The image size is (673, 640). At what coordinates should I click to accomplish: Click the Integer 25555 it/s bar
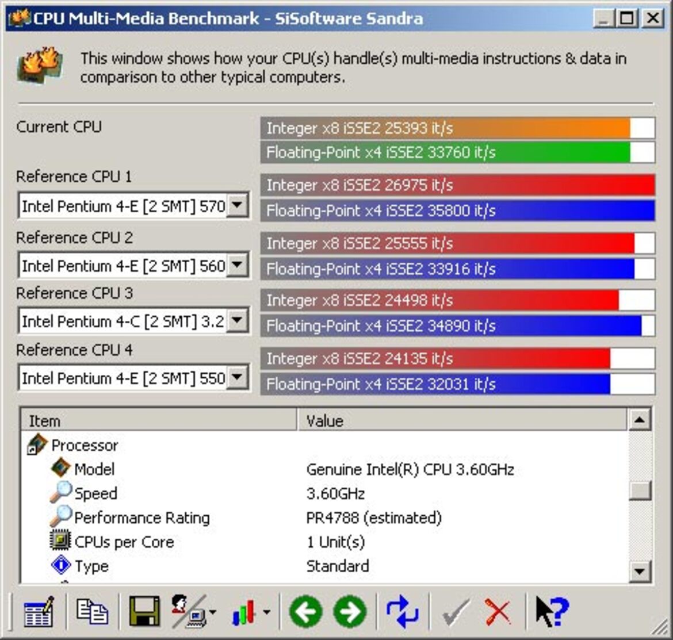point(457,243)
